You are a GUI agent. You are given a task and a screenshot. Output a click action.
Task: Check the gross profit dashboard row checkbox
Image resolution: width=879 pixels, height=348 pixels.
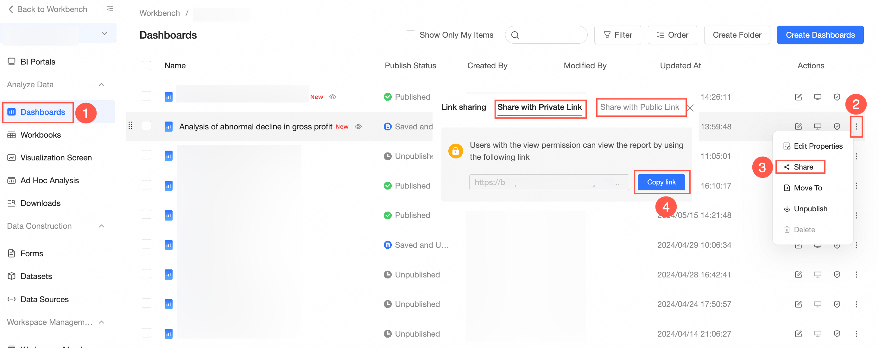pos(146,126)
